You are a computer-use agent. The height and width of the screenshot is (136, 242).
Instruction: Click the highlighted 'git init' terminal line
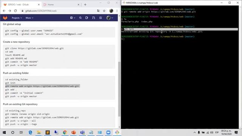pos(180,29)
